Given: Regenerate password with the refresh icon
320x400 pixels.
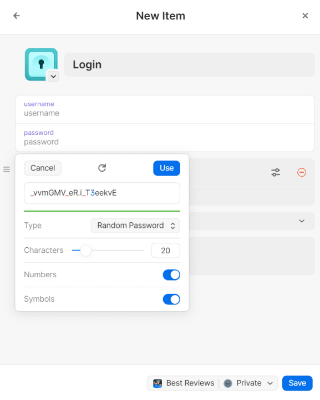Looking at the screenshot, I should point(102,168).
